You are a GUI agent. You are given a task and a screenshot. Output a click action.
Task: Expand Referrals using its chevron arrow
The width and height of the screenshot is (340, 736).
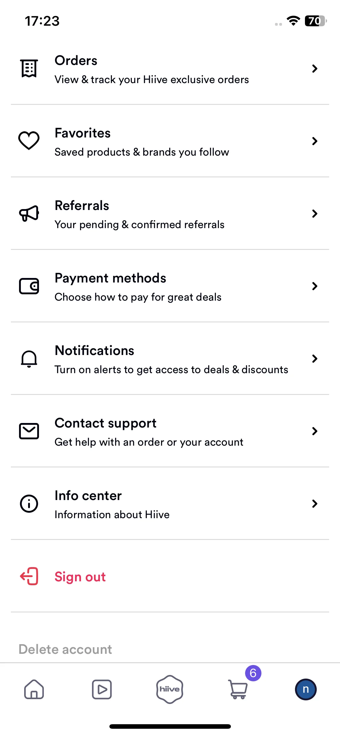click(315, 214)
